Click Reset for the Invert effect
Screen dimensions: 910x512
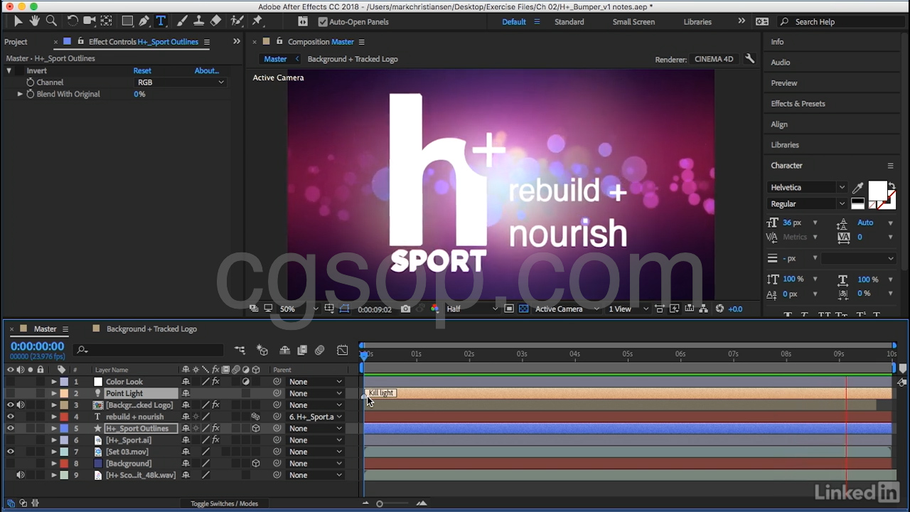pyautogui.click(x=142, y=70)
